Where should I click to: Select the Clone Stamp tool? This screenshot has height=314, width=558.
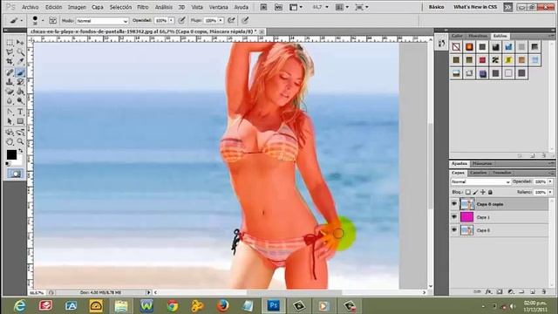(10, 82)
